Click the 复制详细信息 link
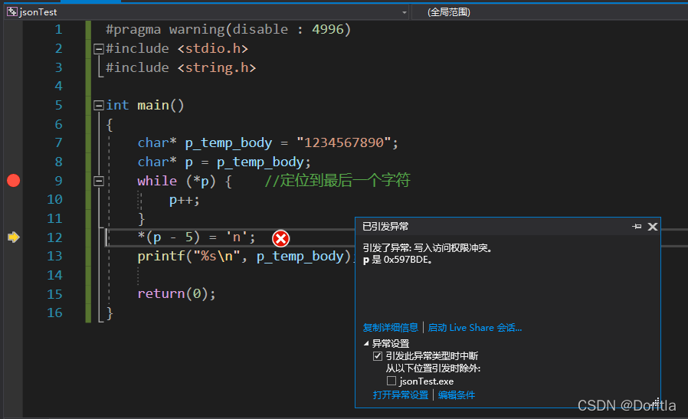The width and height of the screenshot is (688, 419). coord(391,327)
